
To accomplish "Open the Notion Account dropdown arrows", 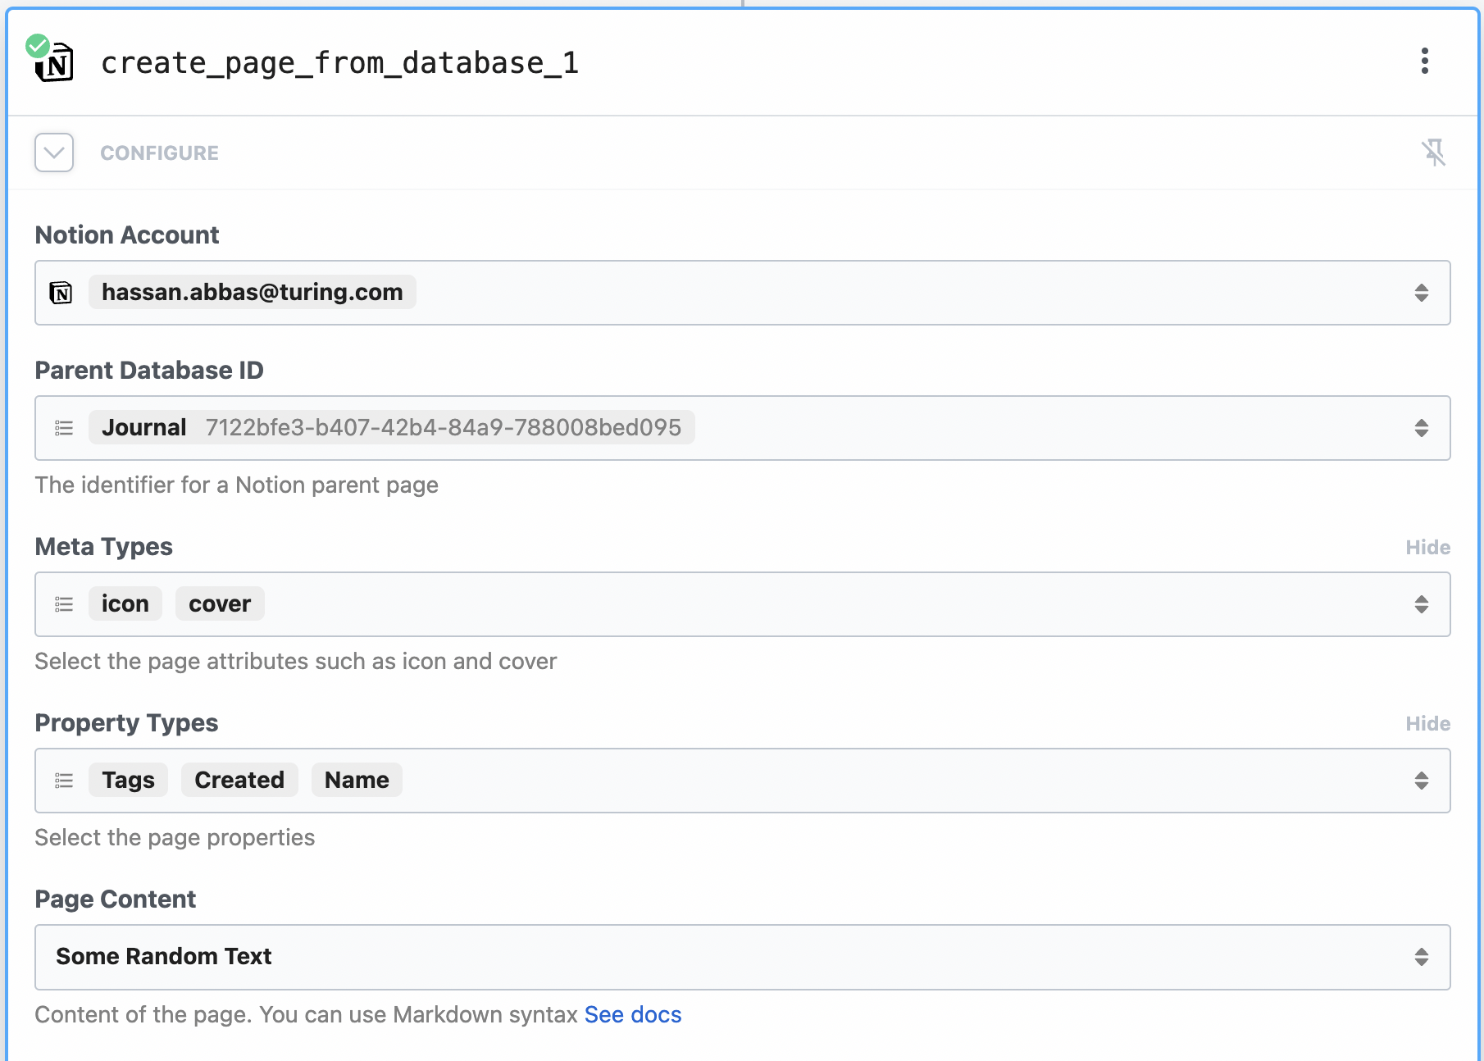I will click(x=1421, y=293).
